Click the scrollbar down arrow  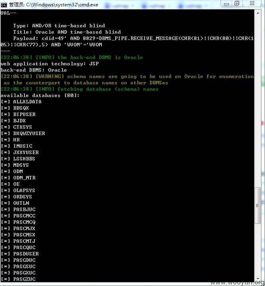coord(258,279)
